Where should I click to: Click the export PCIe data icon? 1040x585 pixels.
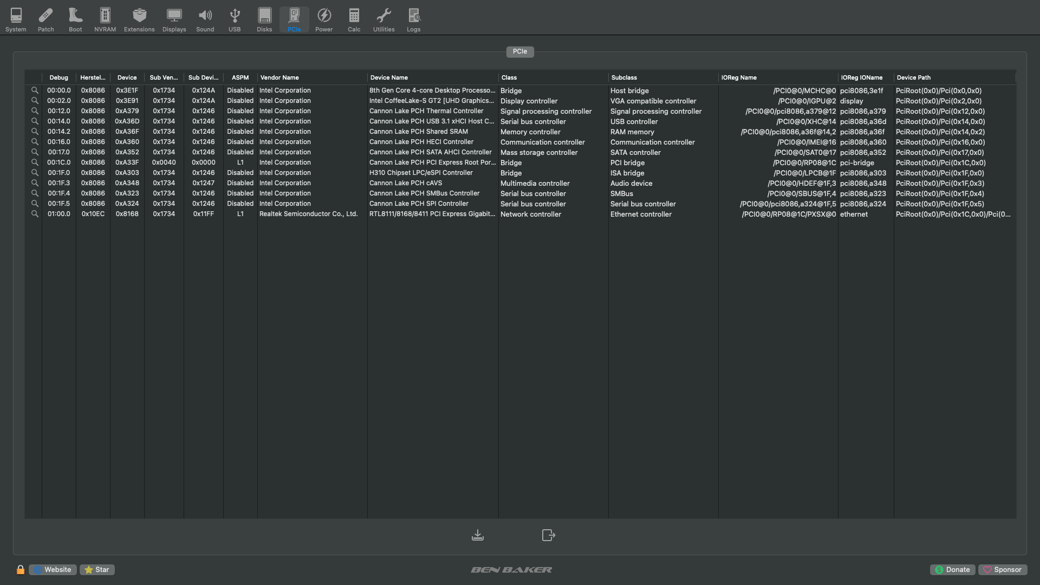point(548,535)
